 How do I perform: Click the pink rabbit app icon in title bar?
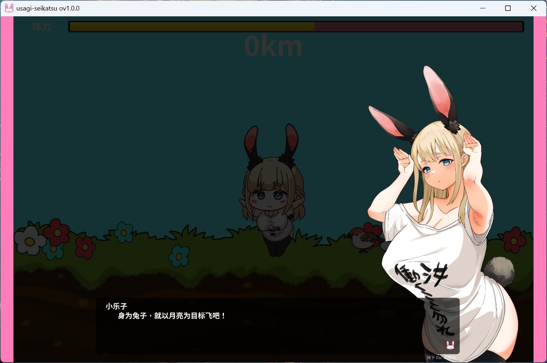point(9,8)
